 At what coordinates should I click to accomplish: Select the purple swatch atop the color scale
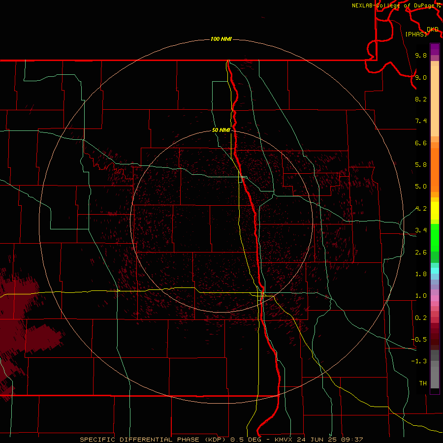[x=435, y=49]
